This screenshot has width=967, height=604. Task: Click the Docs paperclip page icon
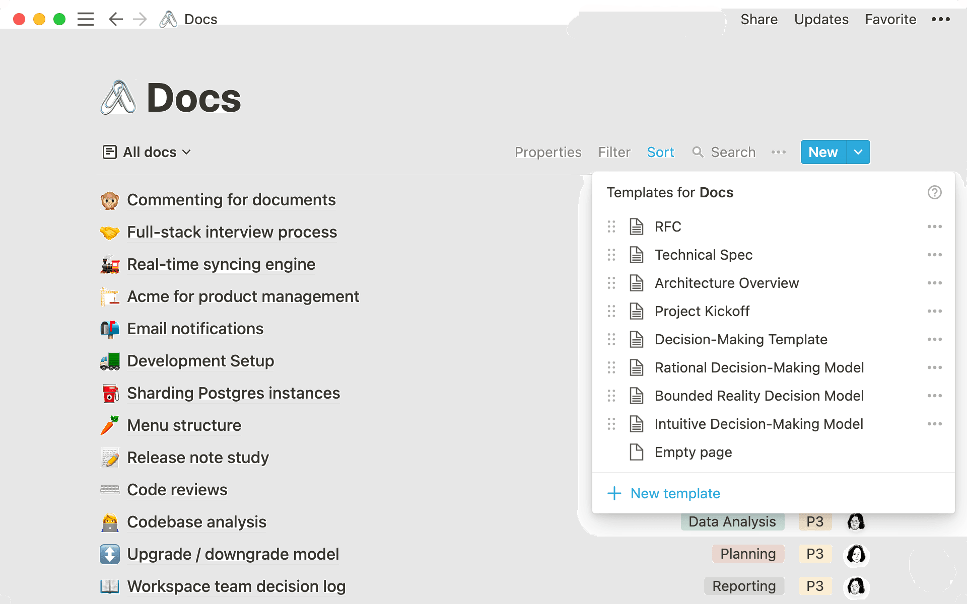(118, 97)
